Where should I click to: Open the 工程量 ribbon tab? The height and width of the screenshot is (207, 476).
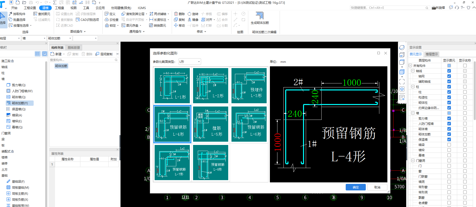point(59,8)
